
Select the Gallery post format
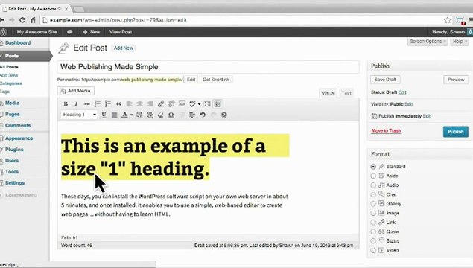tap(373, 204)
